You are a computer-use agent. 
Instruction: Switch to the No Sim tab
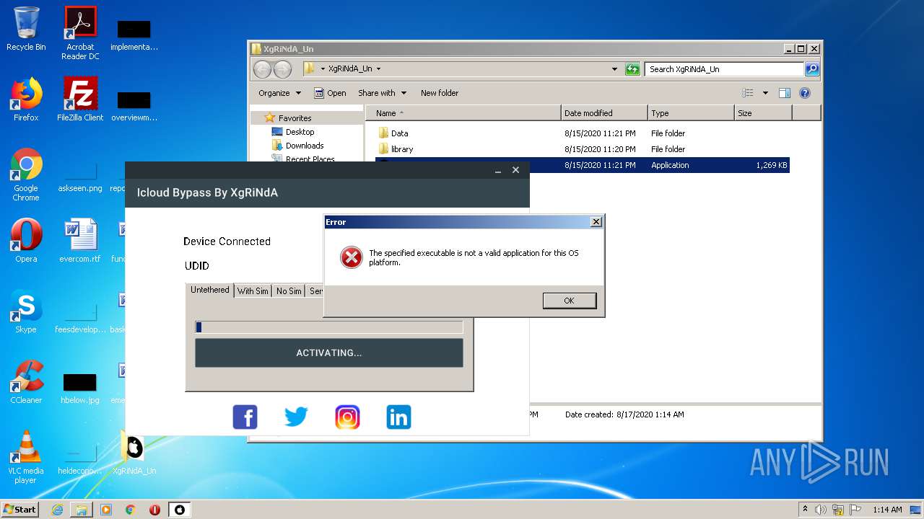click(x=289, y=291)
